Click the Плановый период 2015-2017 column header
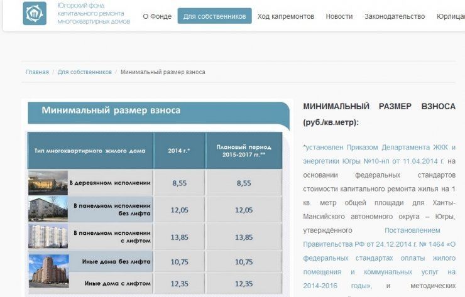465x297 pixels. (244, 151)
